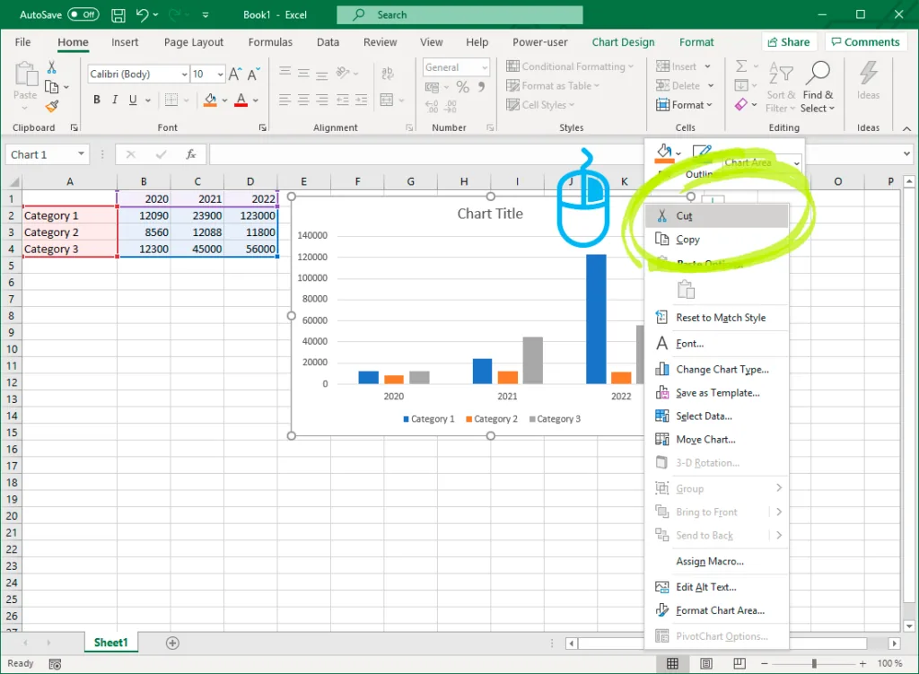Click the Search box in title bar

click(459, 14)
